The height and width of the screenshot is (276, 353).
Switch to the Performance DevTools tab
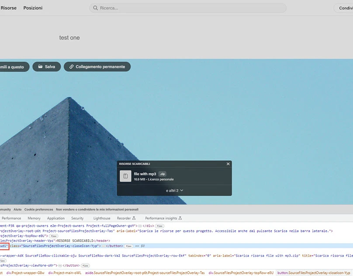(11, 218)
